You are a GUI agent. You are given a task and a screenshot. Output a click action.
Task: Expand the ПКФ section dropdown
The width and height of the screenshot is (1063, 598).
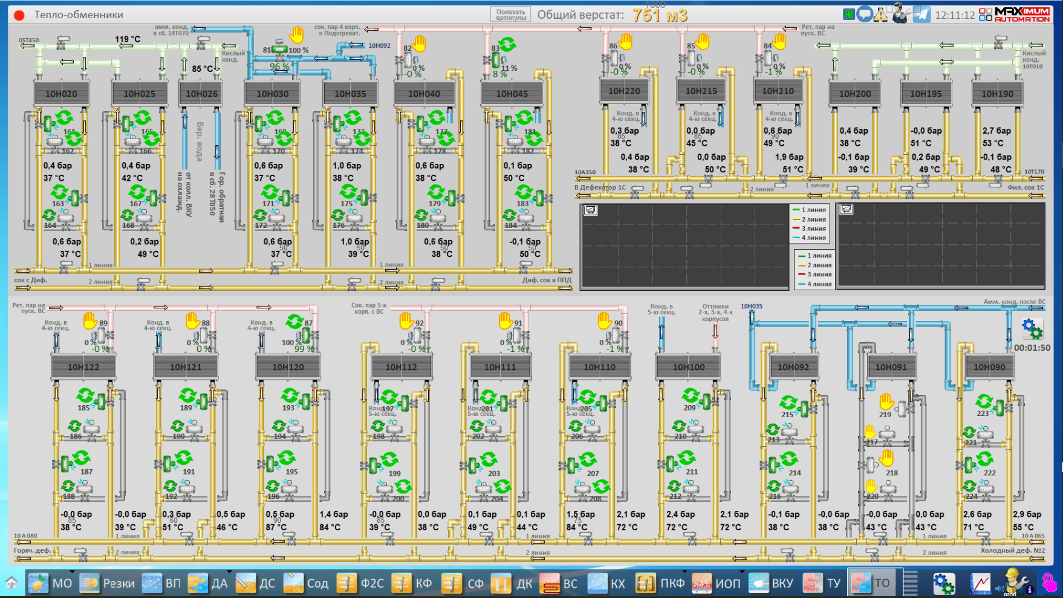click(684, 572)
